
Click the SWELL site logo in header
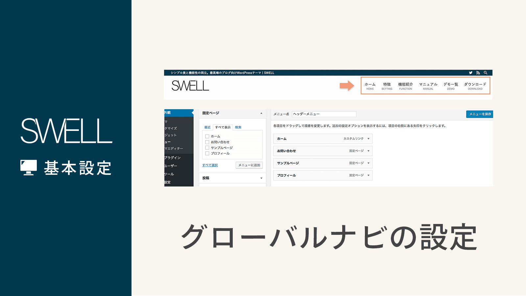(190, 86)
